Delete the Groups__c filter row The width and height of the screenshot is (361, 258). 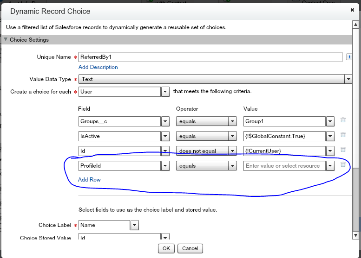pyautogui.click(x=343, y=120)
